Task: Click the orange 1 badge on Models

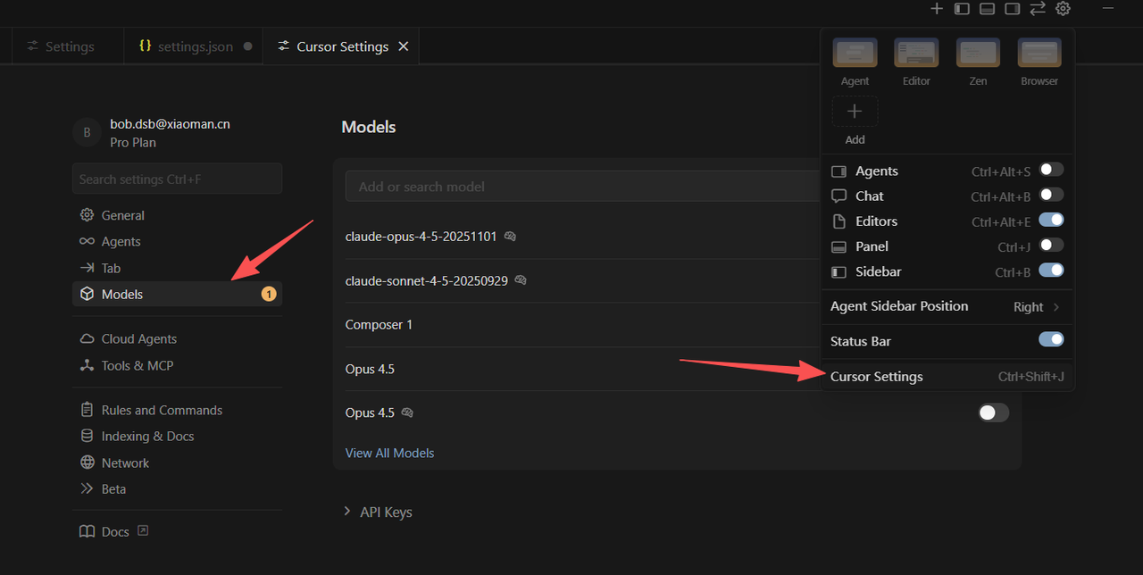Action: 269,294
